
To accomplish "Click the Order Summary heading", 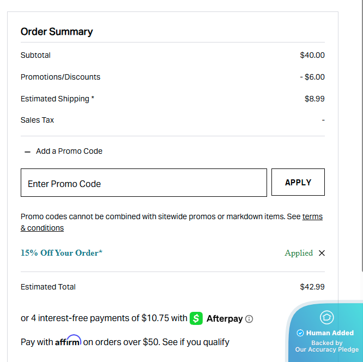I will coord(57,32).
